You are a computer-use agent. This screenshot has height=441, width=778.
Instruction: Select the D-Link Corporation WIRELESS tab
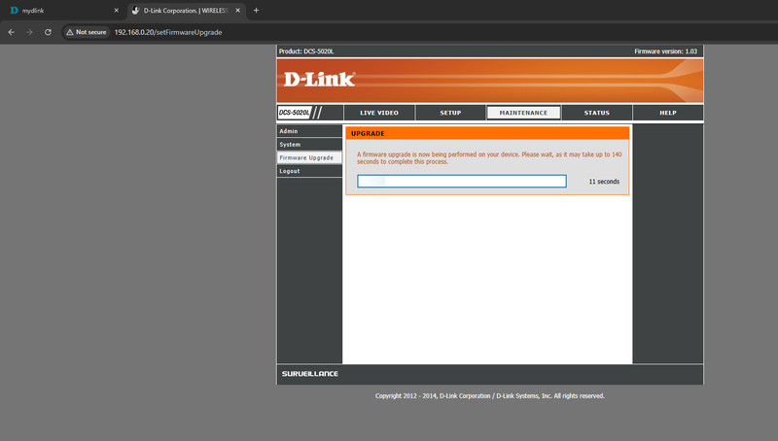click(x=187, y=11)
